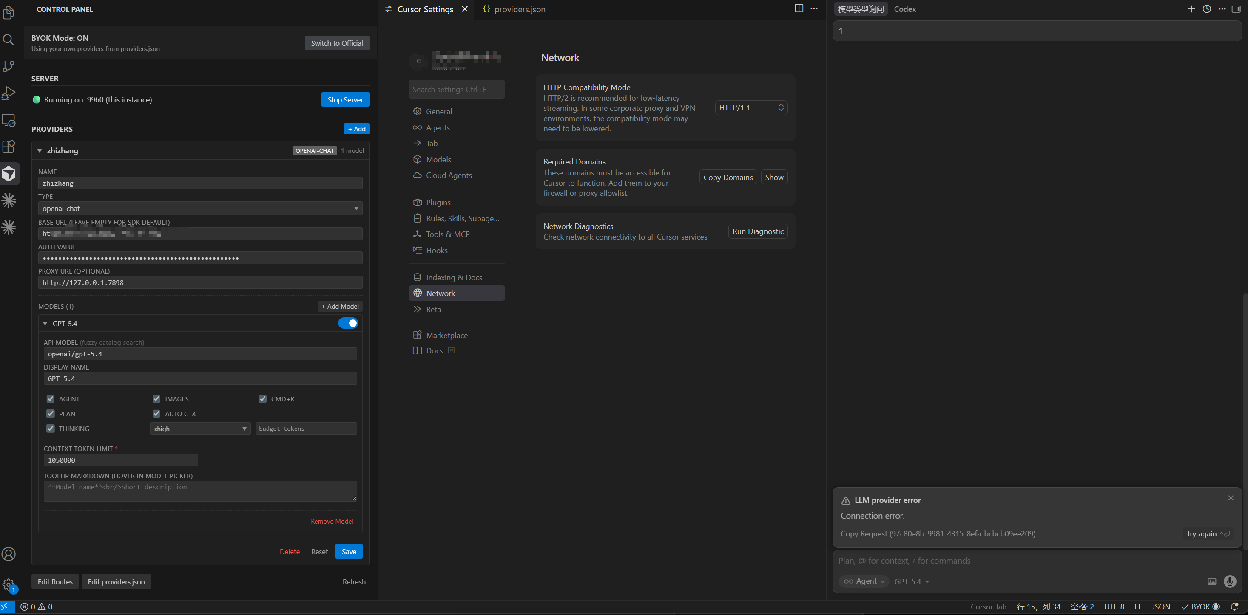Toggle the GPT-5.4 model switch

pos(348,323)
